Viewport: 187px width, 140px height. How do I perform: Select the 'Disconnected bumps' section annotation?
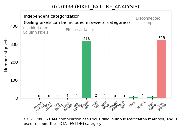click(148, 20)
